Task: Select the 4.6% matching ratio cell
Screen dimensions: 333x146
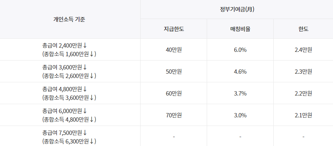Action: pyautogui.click(x=240, y=72)
